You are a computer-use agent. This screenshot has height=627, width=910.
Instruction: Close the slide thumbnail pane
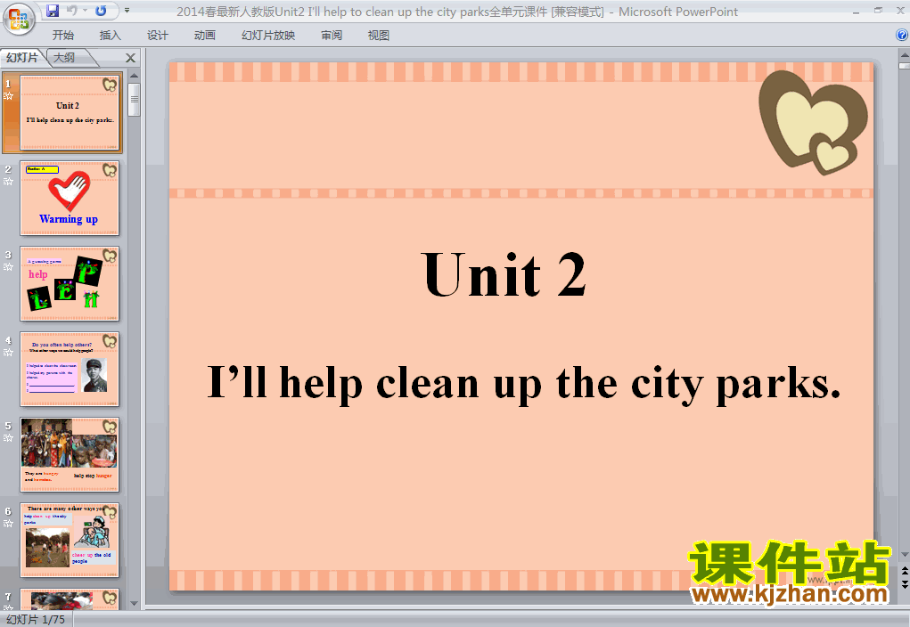(x=131, y=58)
